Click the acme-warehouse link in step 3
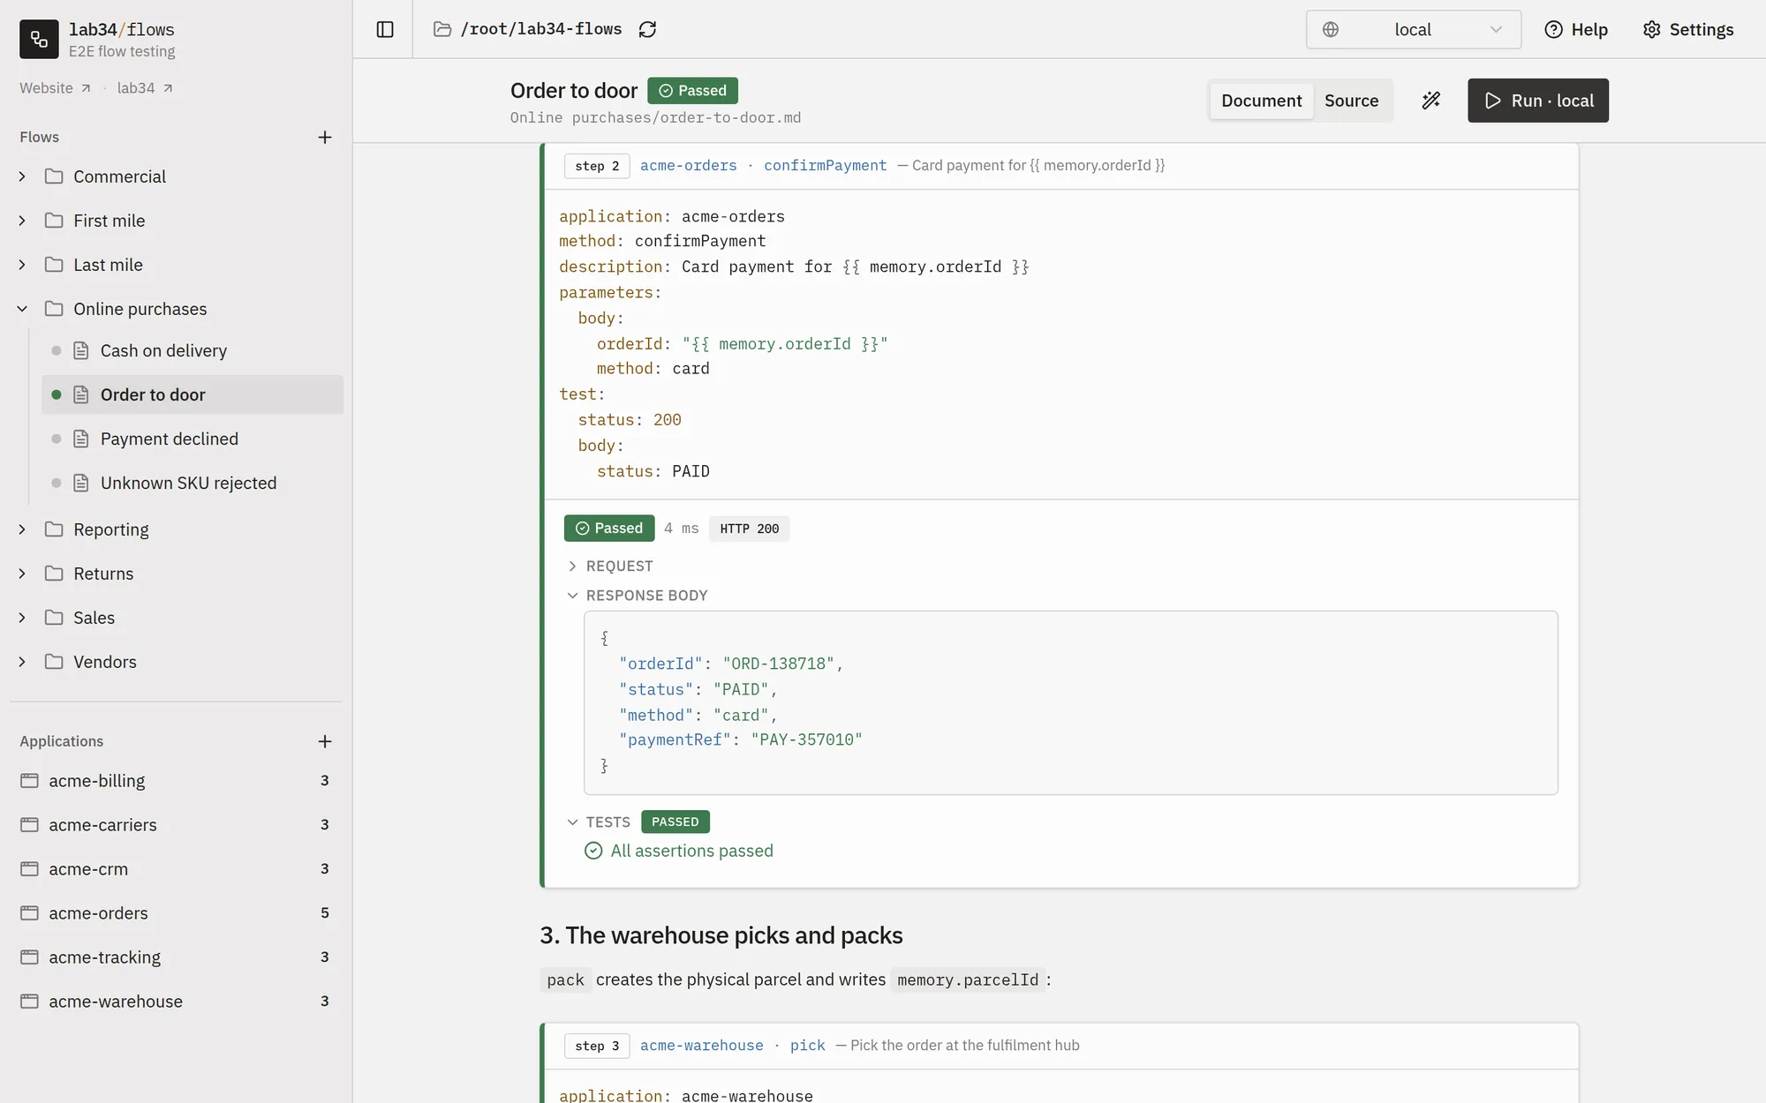This screenshot has width=1766, height=1103. pyautogui.click(x=701, y=1046)
